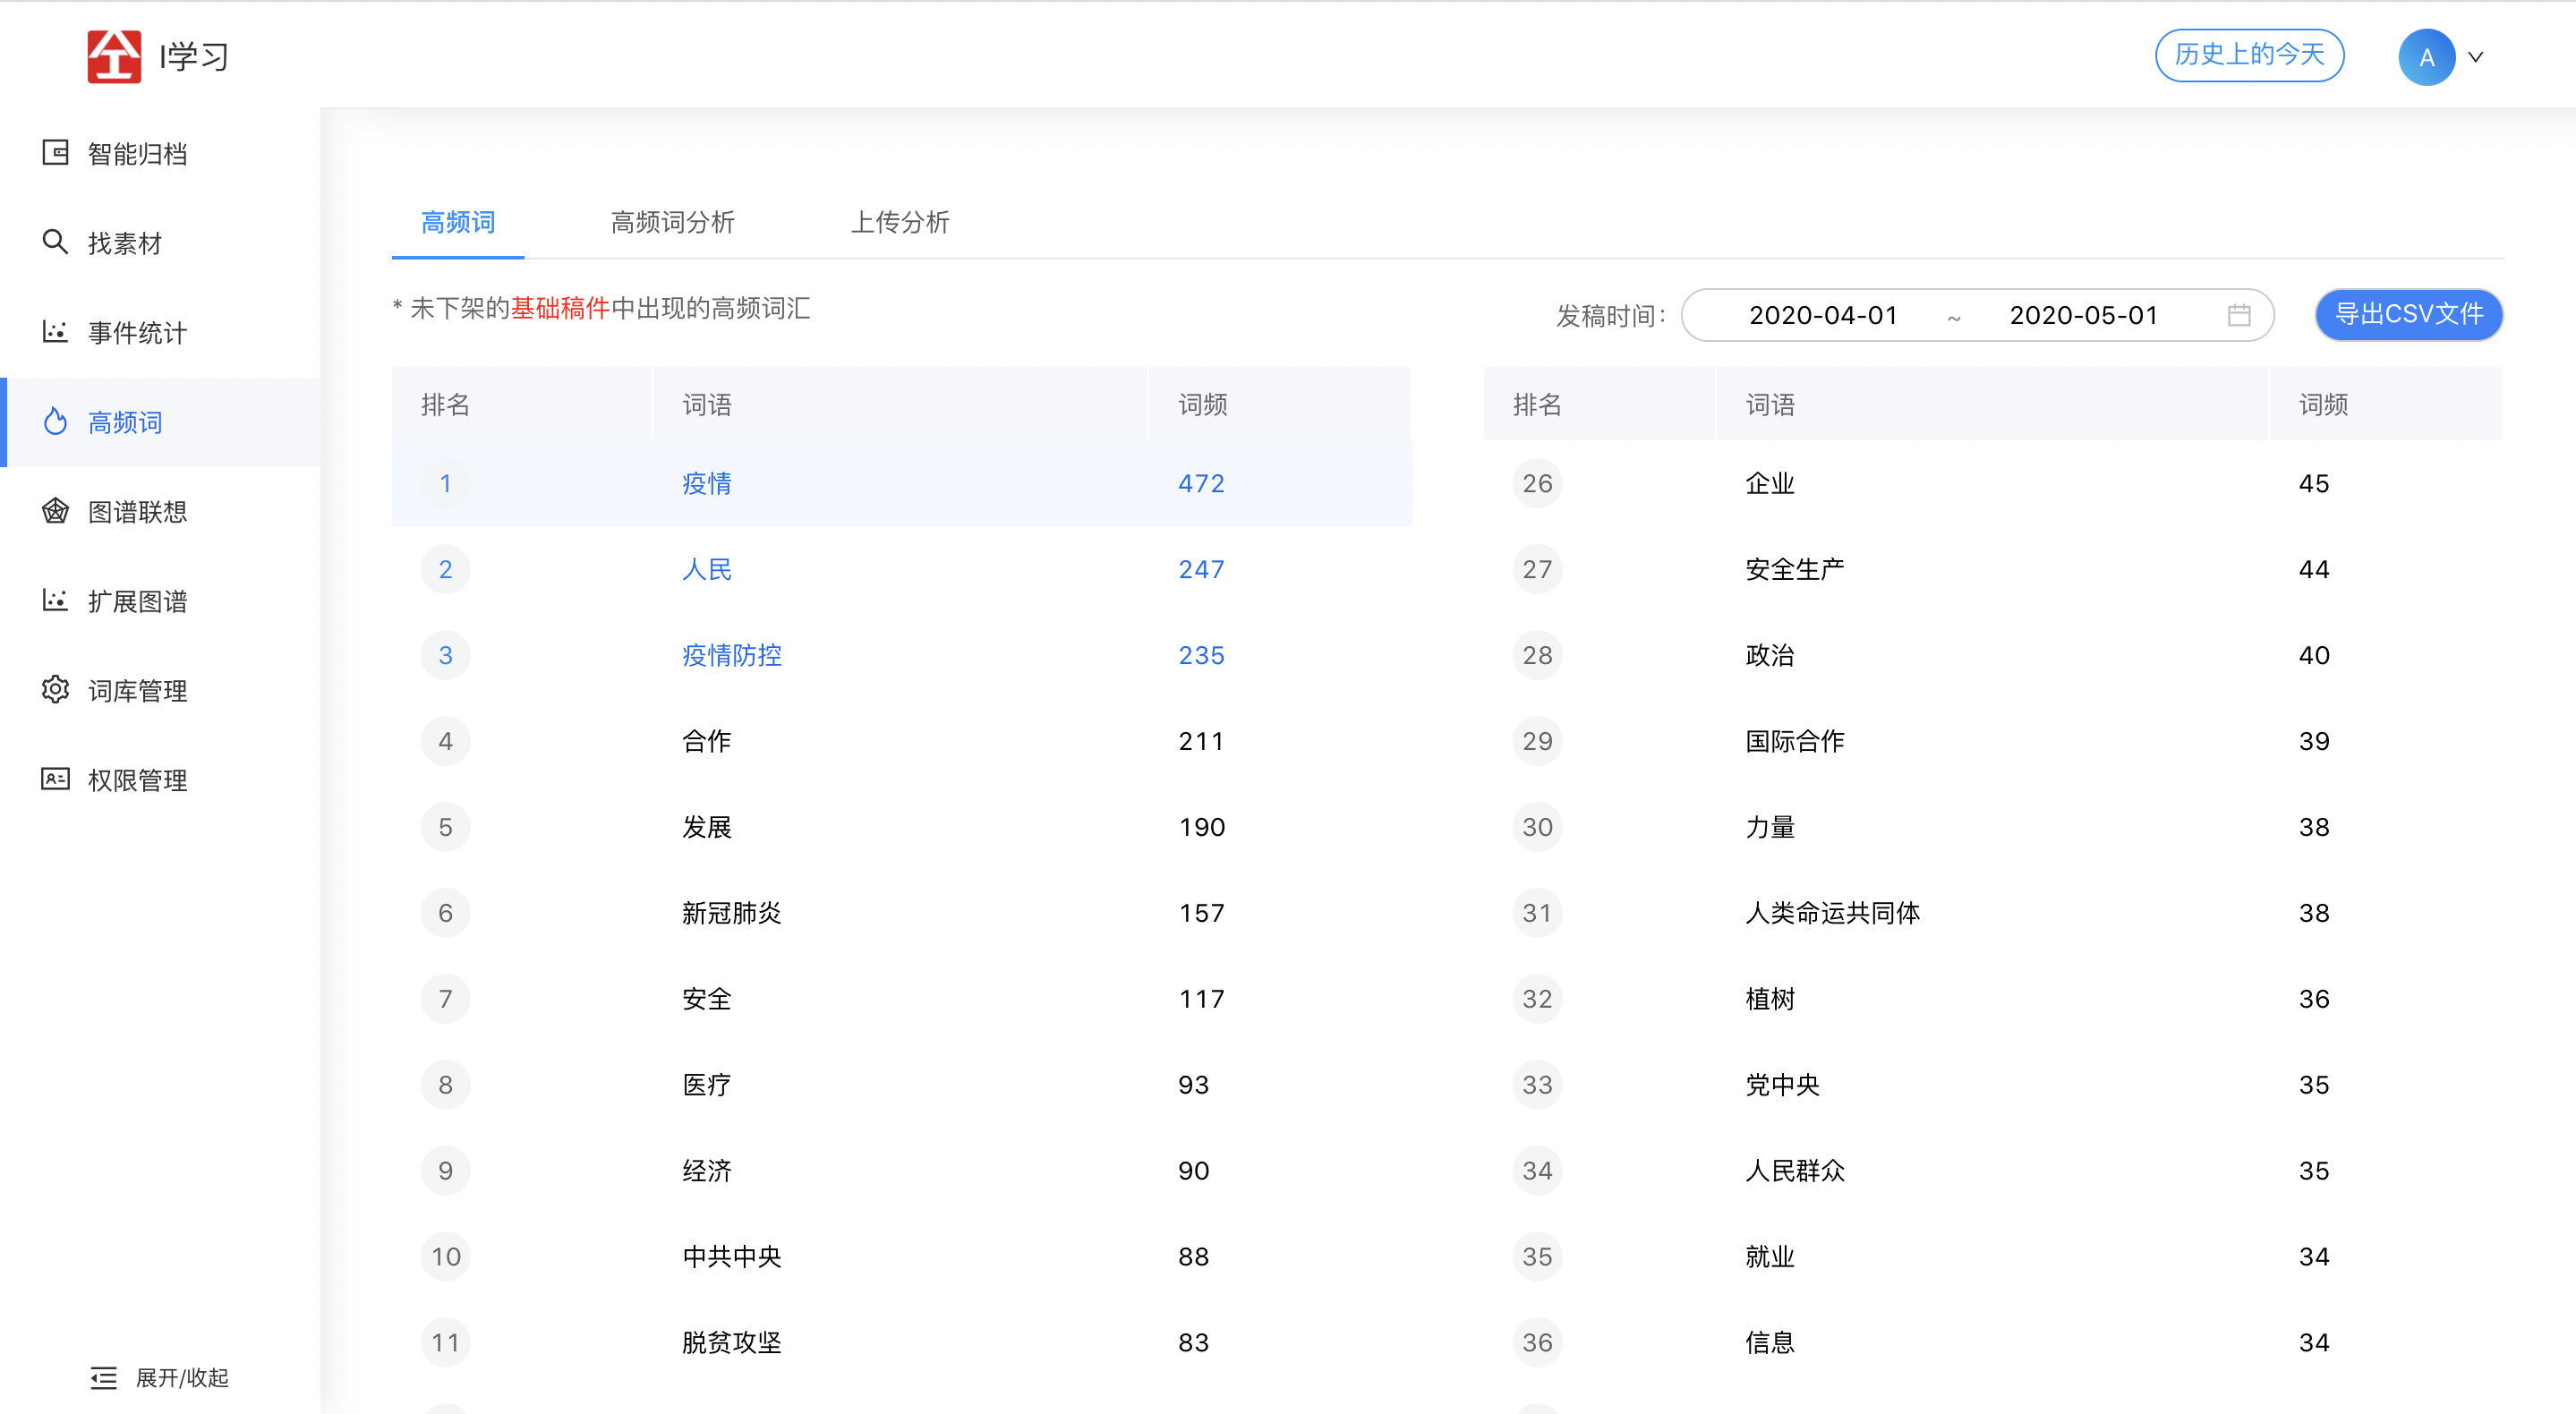Click the 历史上的今天 button
The height and width of the screenshot is (1414, 2576).
coord(2249,55)
